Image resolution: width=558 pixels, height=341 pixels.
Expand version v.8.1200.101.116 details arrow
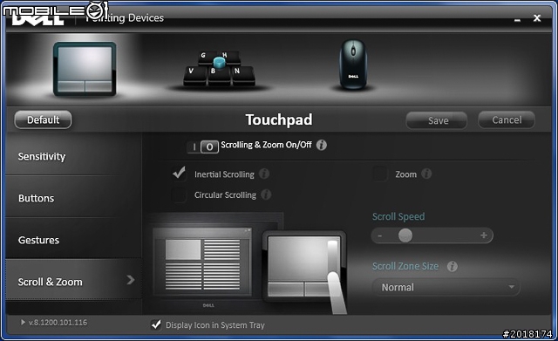coord(23,323)
